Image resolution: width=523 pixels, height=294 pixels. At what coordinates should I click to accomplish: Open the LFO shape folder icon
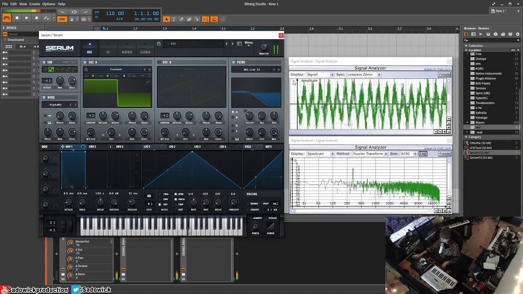coord(149,196)
